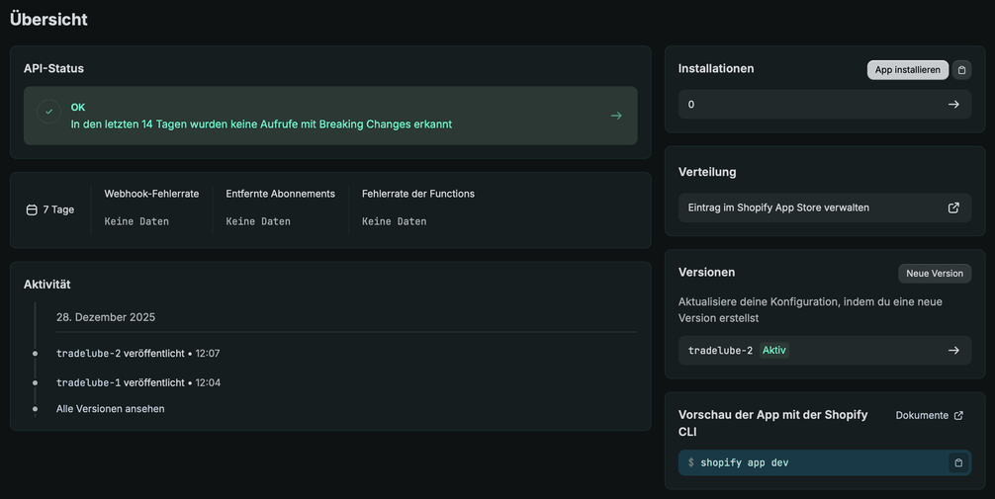
Task: Click the installations count 0 row
Action: click(824, 104)
